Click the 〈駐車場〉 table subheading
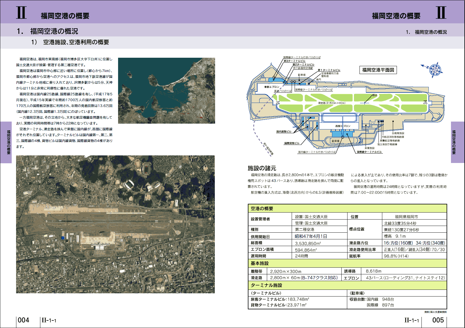This screenshot has height=328, width=465. [357, 293]
